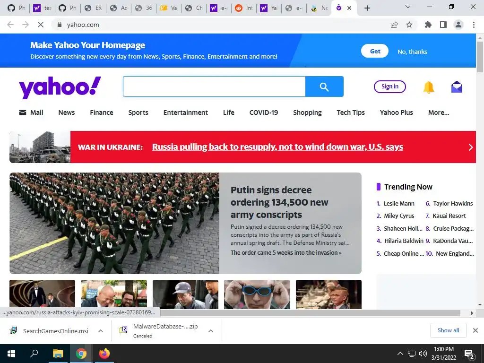The image size is (484, 363).
Task: Open the Chrome side panel icon
Action: pos(443,25)
